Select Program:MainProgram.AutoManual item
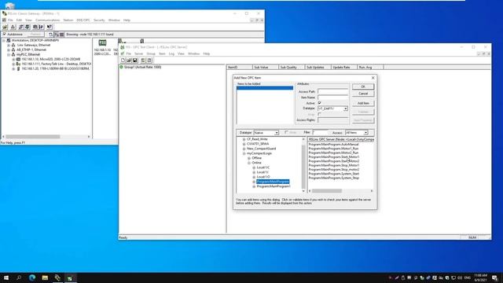 point(333,145)
